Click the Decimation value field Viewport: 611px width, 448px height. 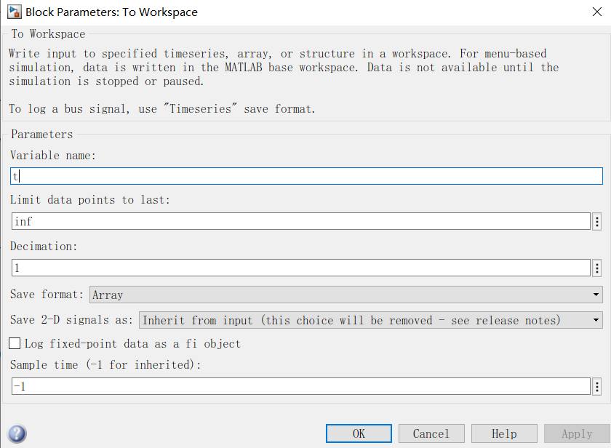301,268
